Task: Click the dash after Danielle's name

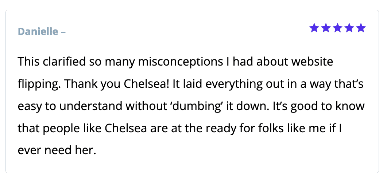Action: click(x=63, y=31)
